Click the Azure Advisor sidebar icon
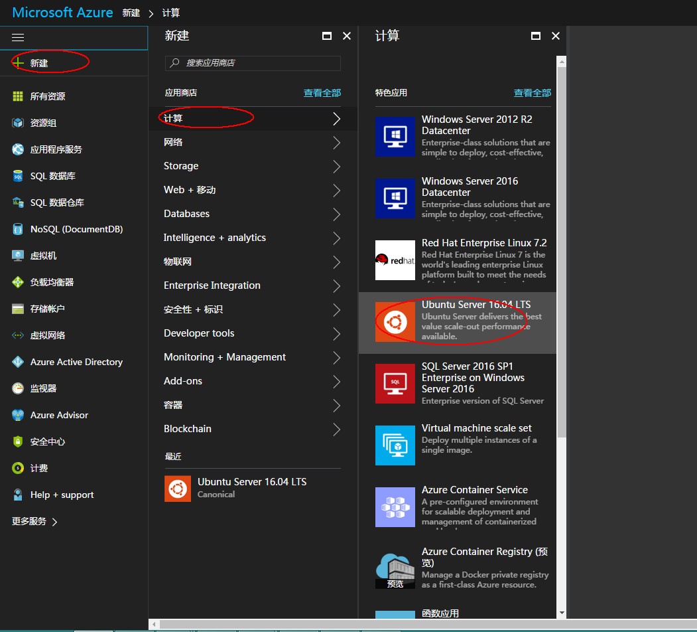The width and height of the screenshot is (697, 632). pyautogui.click(x=18, y=415)
